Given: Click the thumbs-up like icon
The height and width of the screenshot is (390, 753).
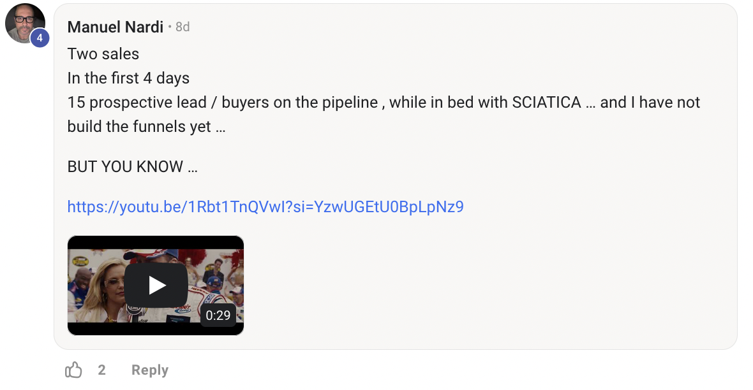Looking at the screenshot, I should click(74, 370).
